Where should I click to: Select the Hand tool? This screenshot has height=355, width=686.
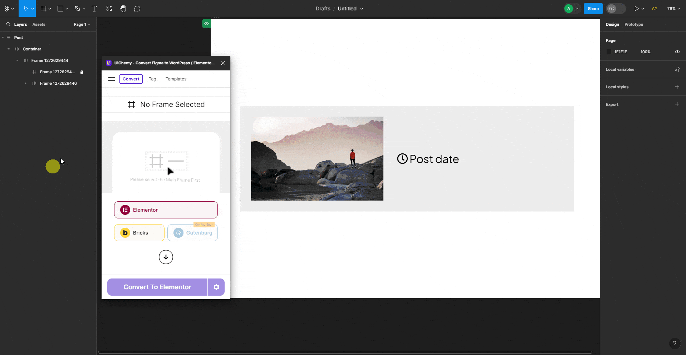coord(123,9)
